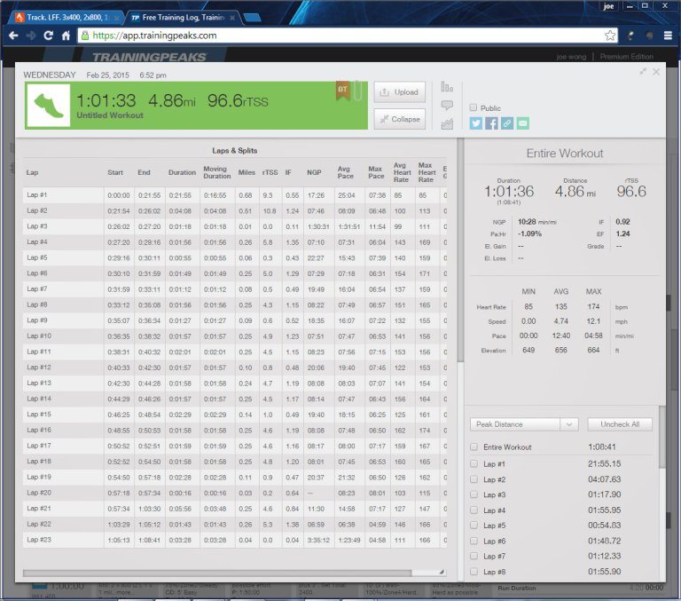
Task: Check the Lap #3 peak checkbox
Action: click(474, 494)
